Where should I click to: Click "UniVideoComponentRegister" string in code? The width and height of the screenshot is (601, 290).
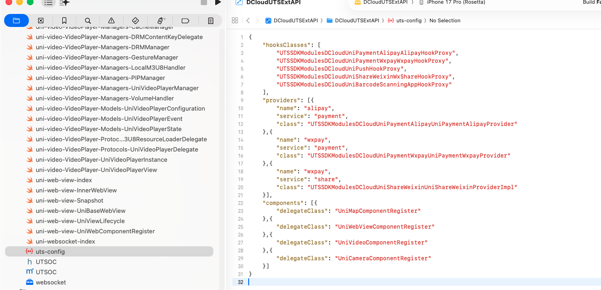click(381, 243)
